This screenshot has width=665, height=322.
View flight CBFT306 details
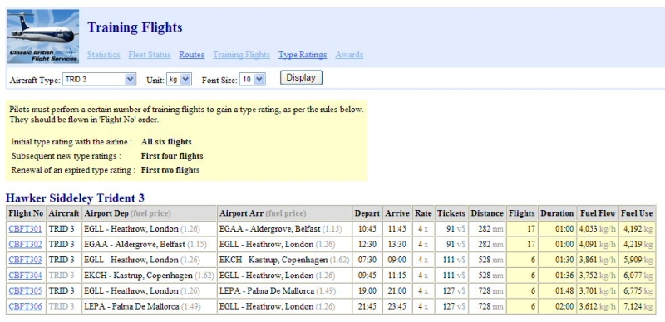point(26,306)
